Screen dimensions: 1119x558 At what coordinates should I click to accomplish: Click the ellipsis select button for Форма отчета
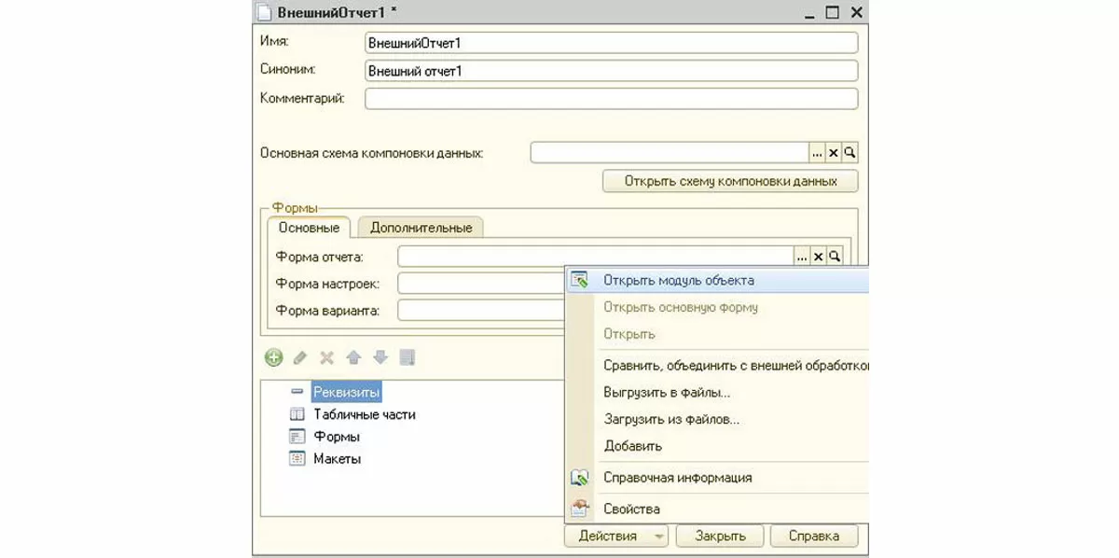802,257
